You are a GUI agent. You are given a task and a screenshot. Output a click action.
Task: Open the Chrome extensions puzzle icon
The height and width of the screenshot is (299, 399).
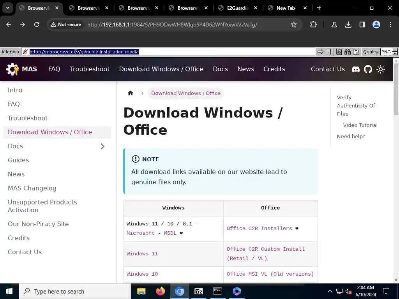314,25
